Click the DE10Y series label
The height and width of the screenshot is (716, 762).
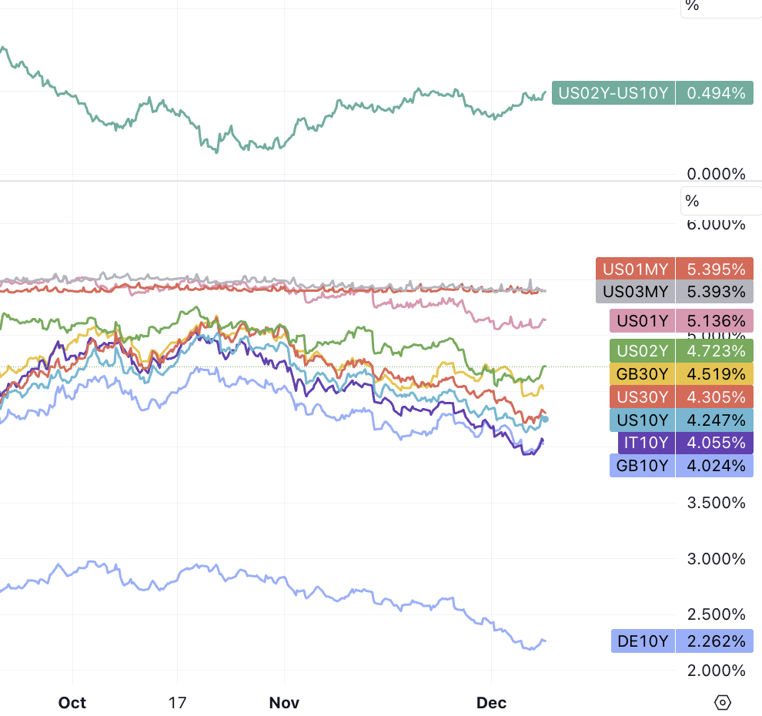[x=643, y=641]
